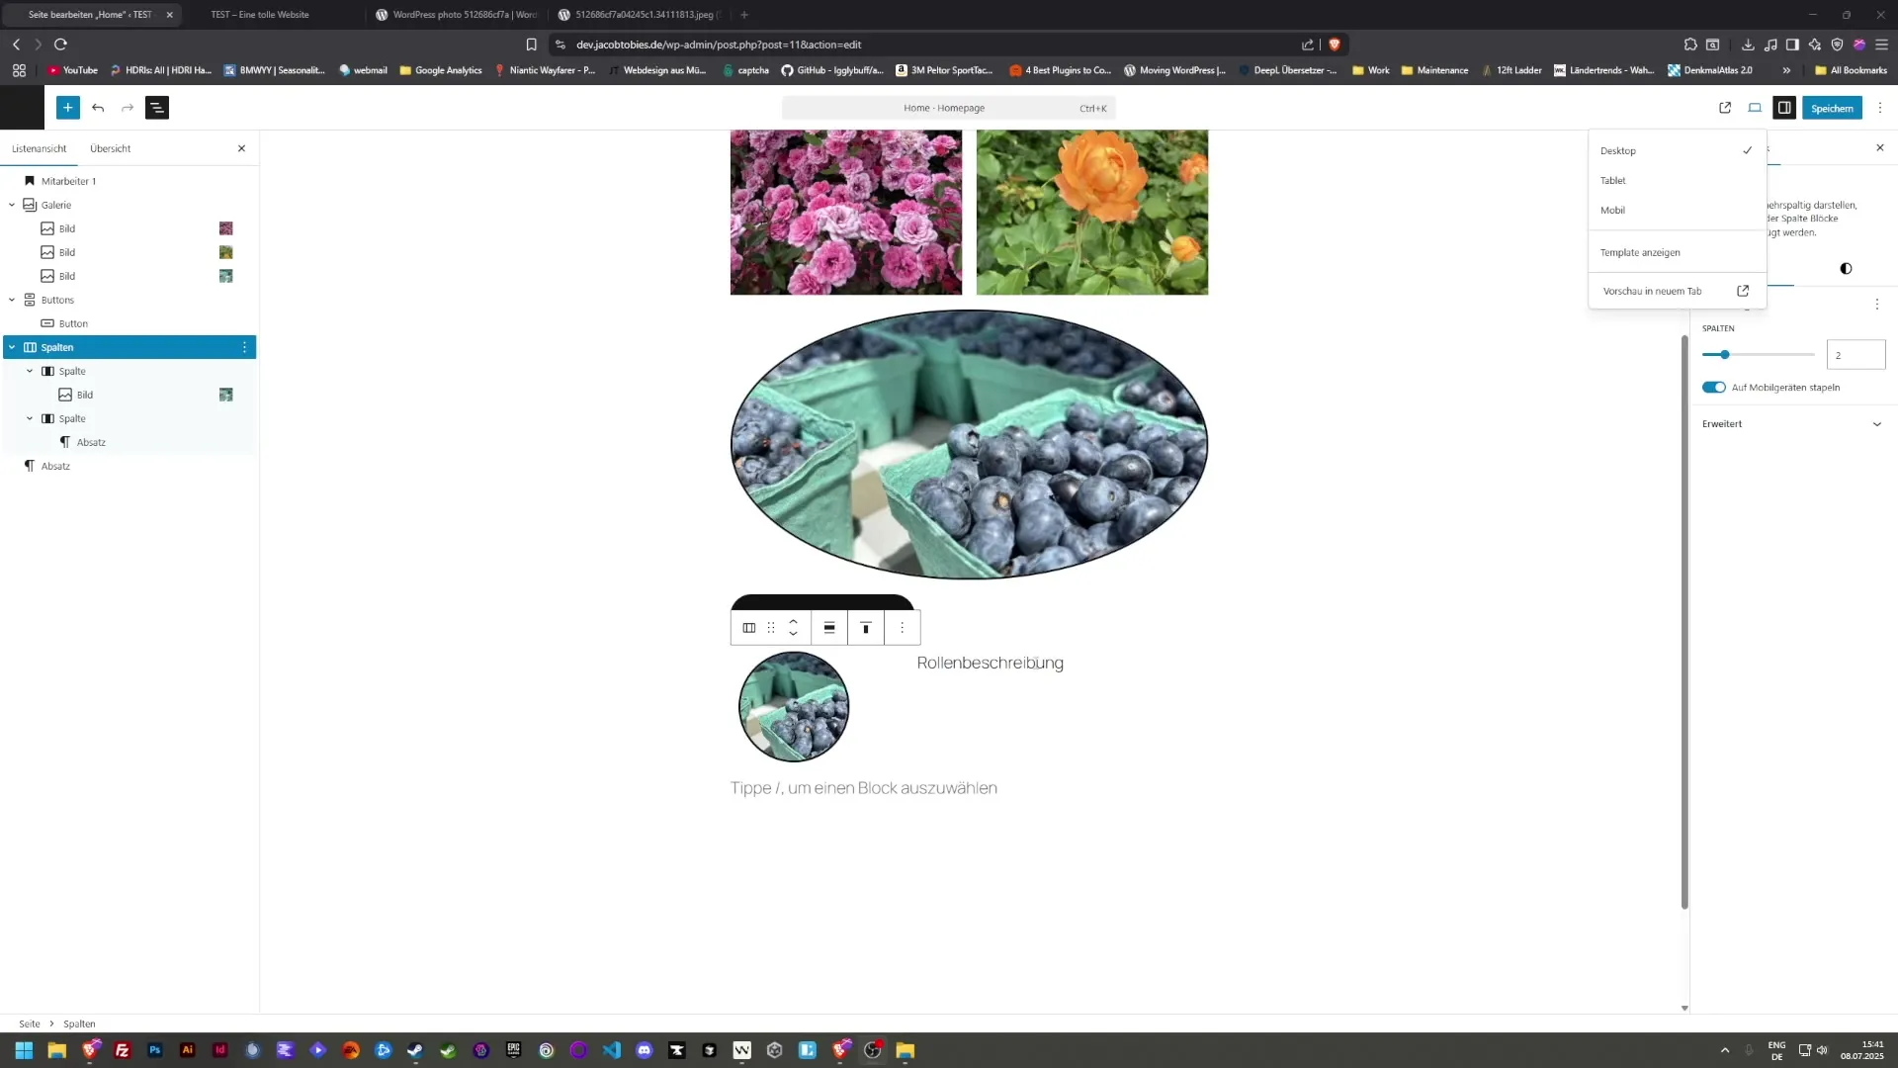Click the Speichern button
Screen dimensions: 1898x1068
click(1831, 108)
